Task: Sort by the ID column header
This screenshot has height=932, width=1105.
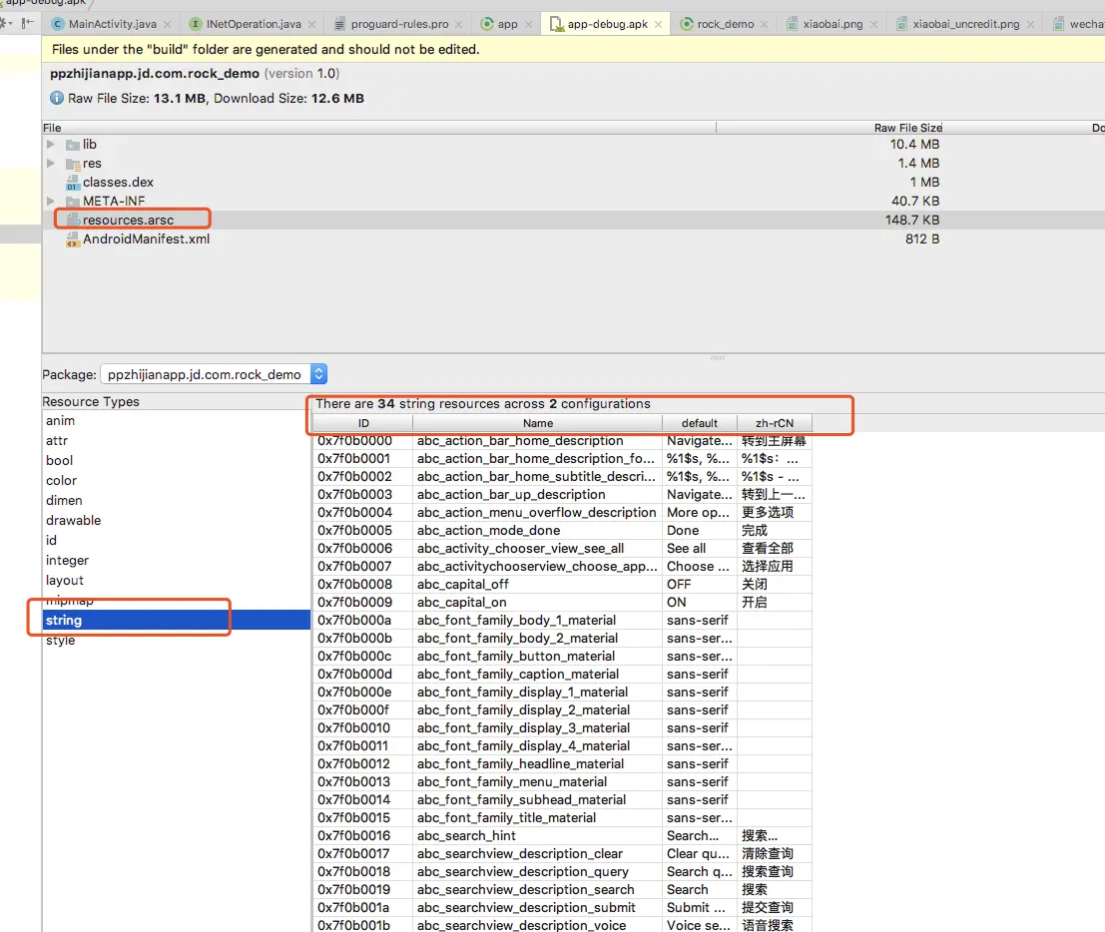Action: point(363,423)
